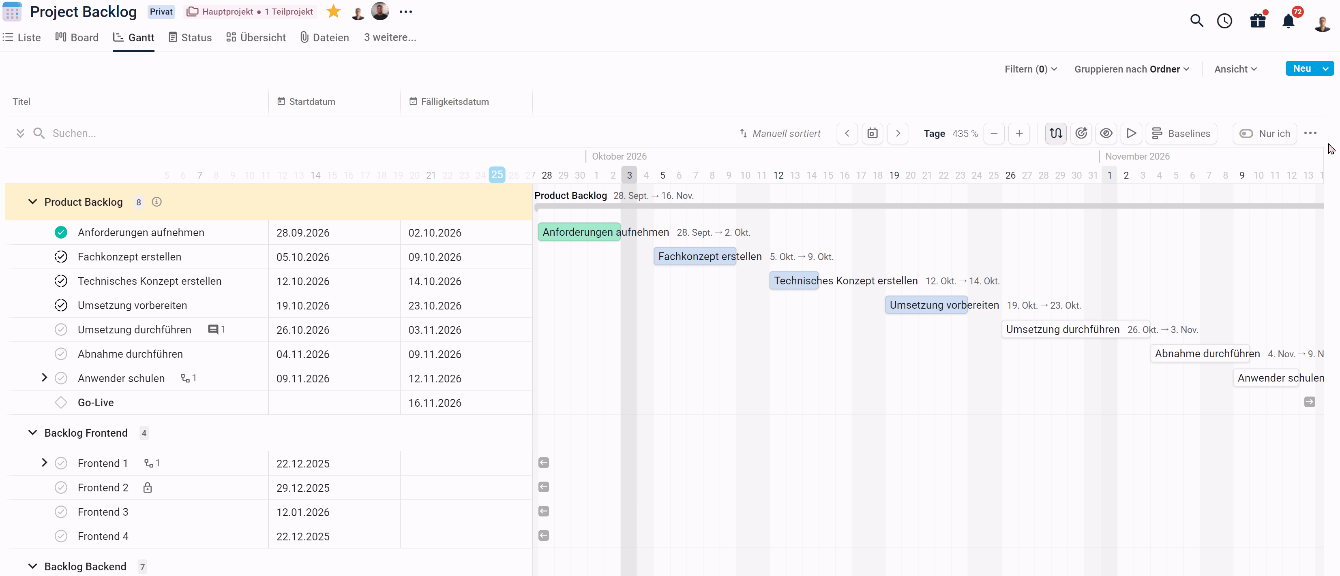Open comment icon on Umsetzung durchführen
This screenshot has height=576, width=1340.
pyautogui.click(x=213, y=330)
